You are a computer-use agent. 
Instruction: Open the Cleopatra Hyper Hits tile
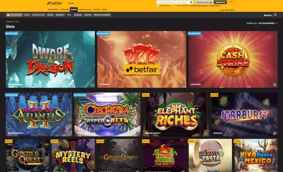click(x=108, y=115)
